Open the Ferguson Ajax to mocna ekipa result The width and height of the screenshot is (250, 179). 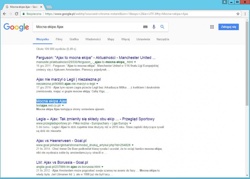[x=96, y=58]
